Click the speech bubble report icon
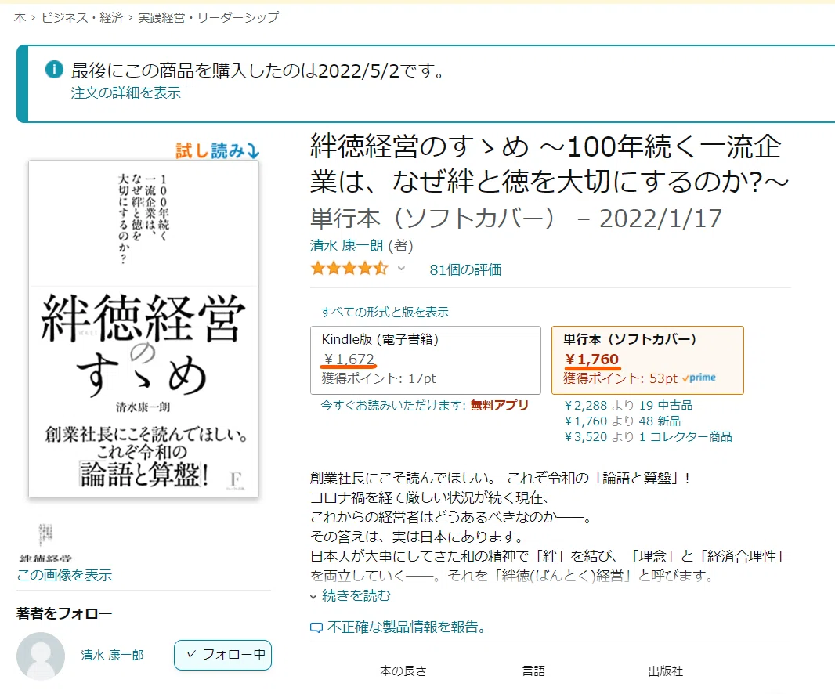 click(316, 628)
